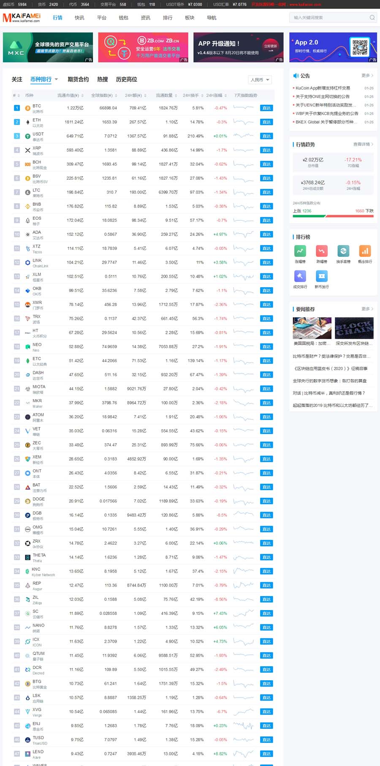Click the 成交排行 volume ranking icon
Viewport: 380px width, 766px height.
[300, 276]
